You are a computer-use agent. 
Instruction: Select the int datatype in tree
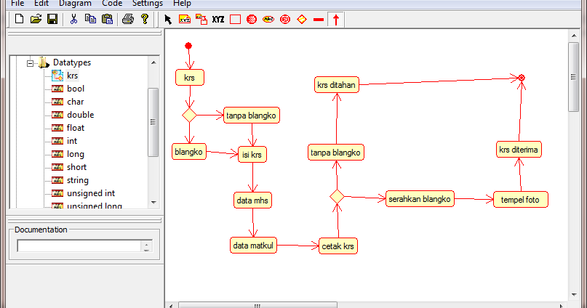[72, 141]
